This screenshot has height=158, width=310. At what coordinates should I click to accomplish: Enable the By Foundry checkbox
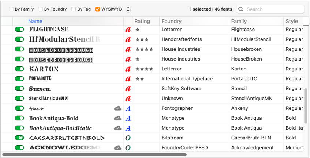40,9
